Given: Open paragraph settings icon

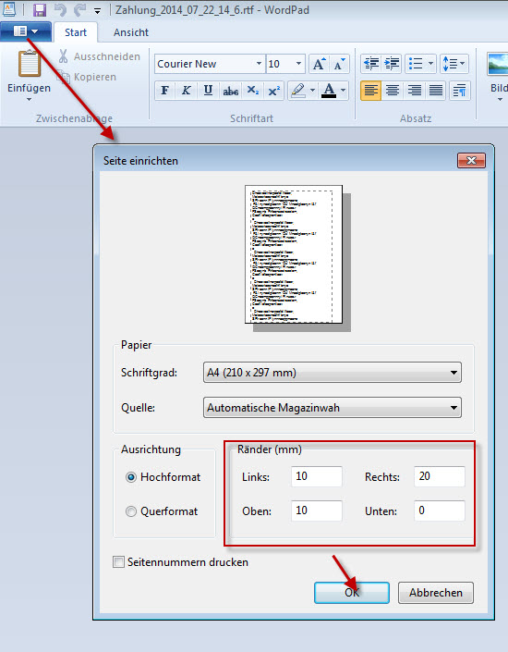Looking at the screenshot, I should click(459, 91).
